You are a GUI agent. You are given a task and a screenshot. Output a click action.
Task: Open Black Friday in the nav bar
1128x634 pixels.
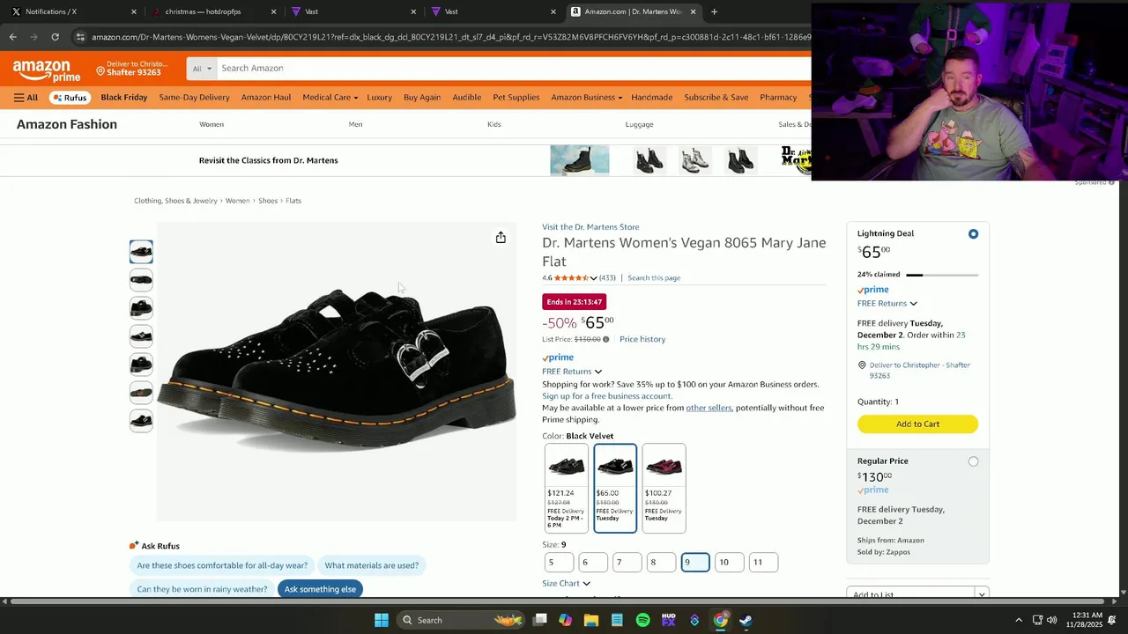coord(124,98)
